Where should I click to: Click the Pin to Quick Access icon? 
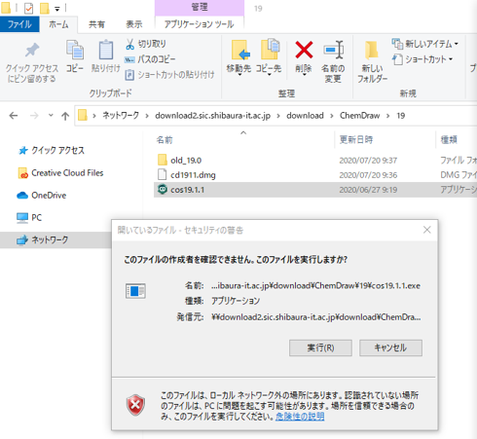32,50
